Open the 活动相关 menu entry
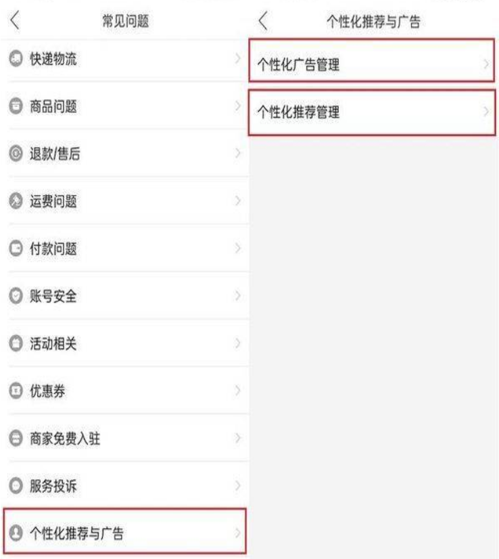 pyautogui.click(x=124, y=343)
